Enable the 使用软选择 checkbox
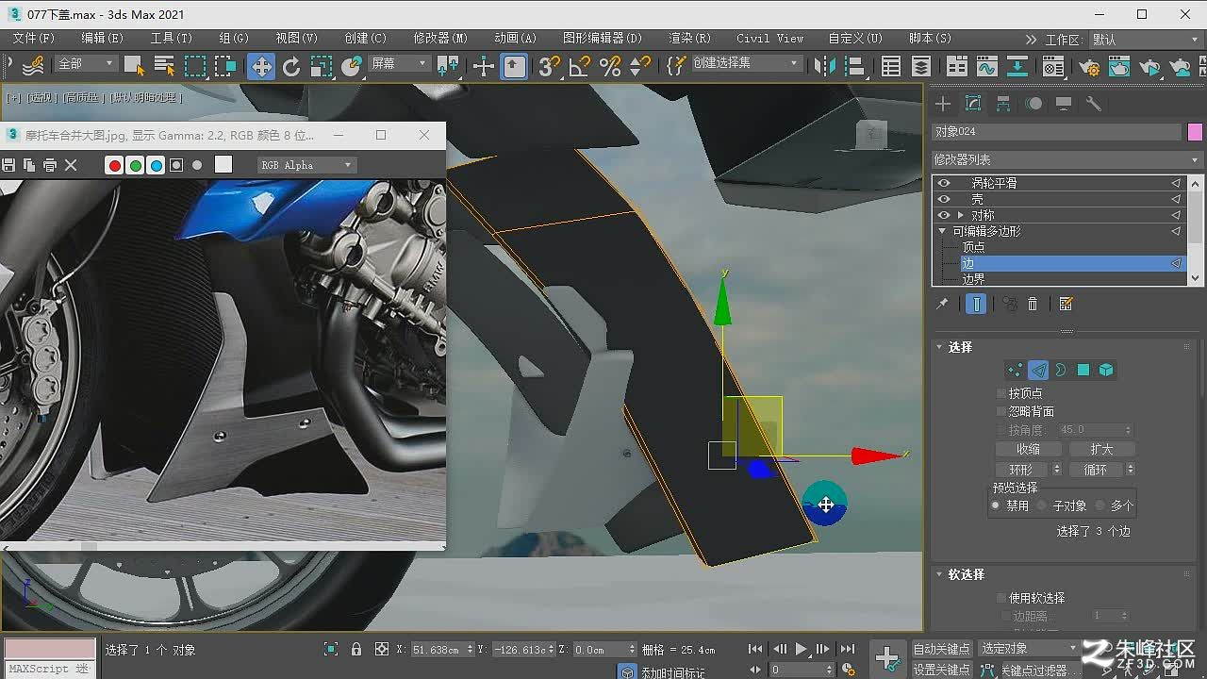 [x=1001, y=598]
